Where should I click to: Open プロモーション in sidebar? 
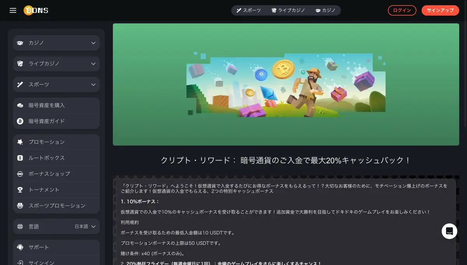point(56,142)
